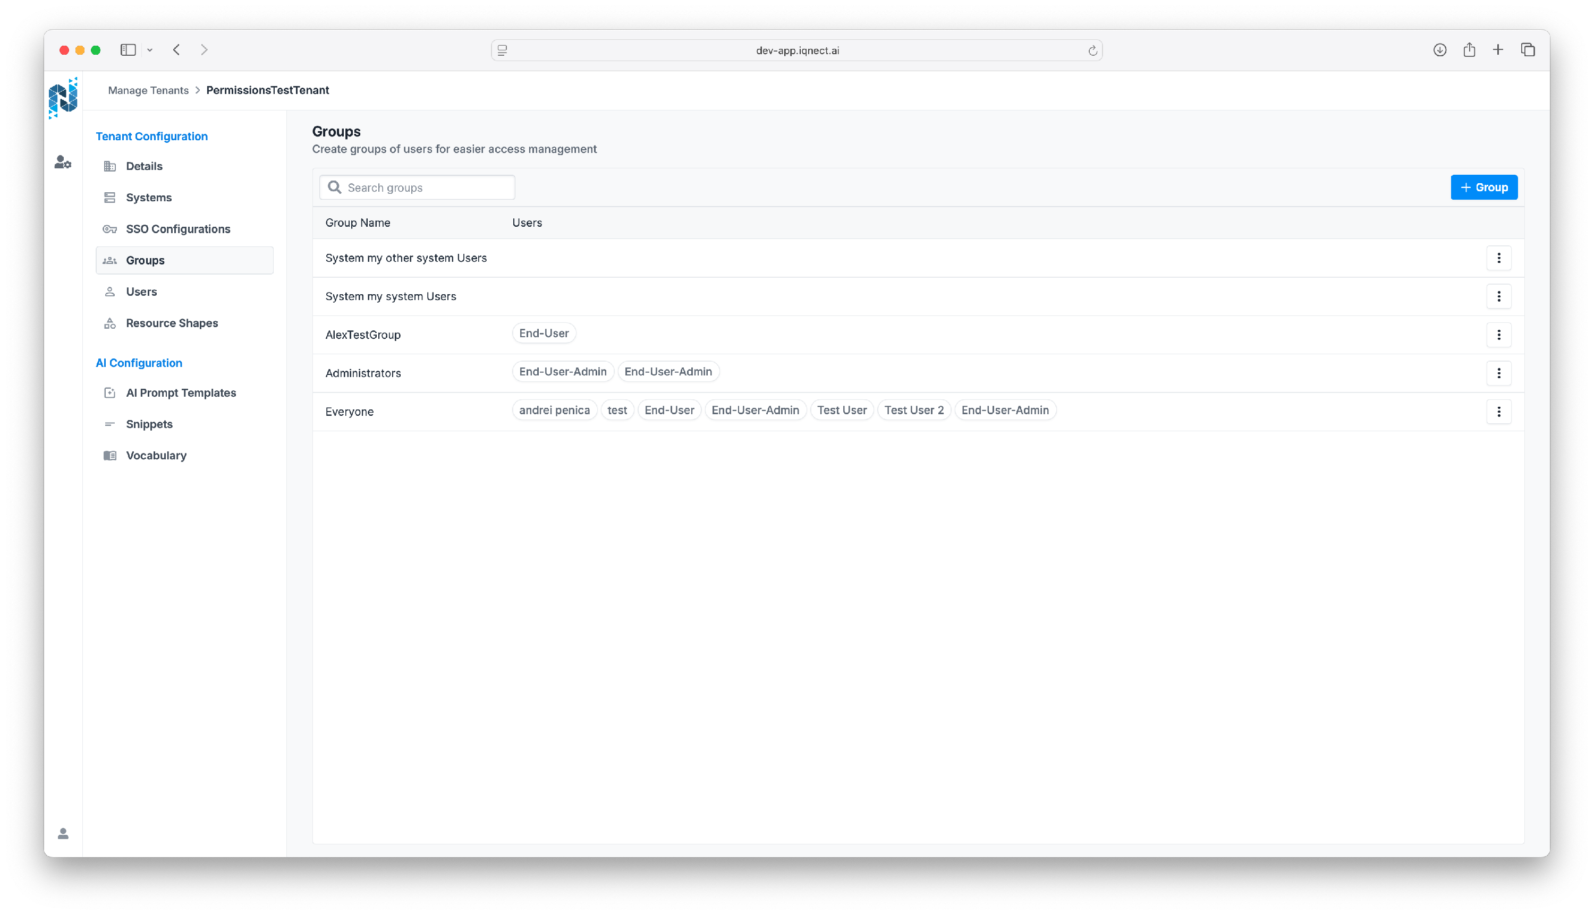1594x915 pixels.
Task: Click the iQnect logo icon
Action: click(x=63, y=97)
